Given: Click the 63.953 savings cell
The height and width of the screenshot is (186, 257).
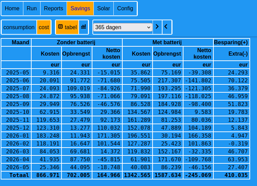Looking at the screenshot, I should pos(232,159).
